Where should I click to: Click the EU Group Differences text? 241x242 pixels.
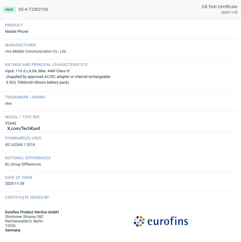tap(23, 164)
